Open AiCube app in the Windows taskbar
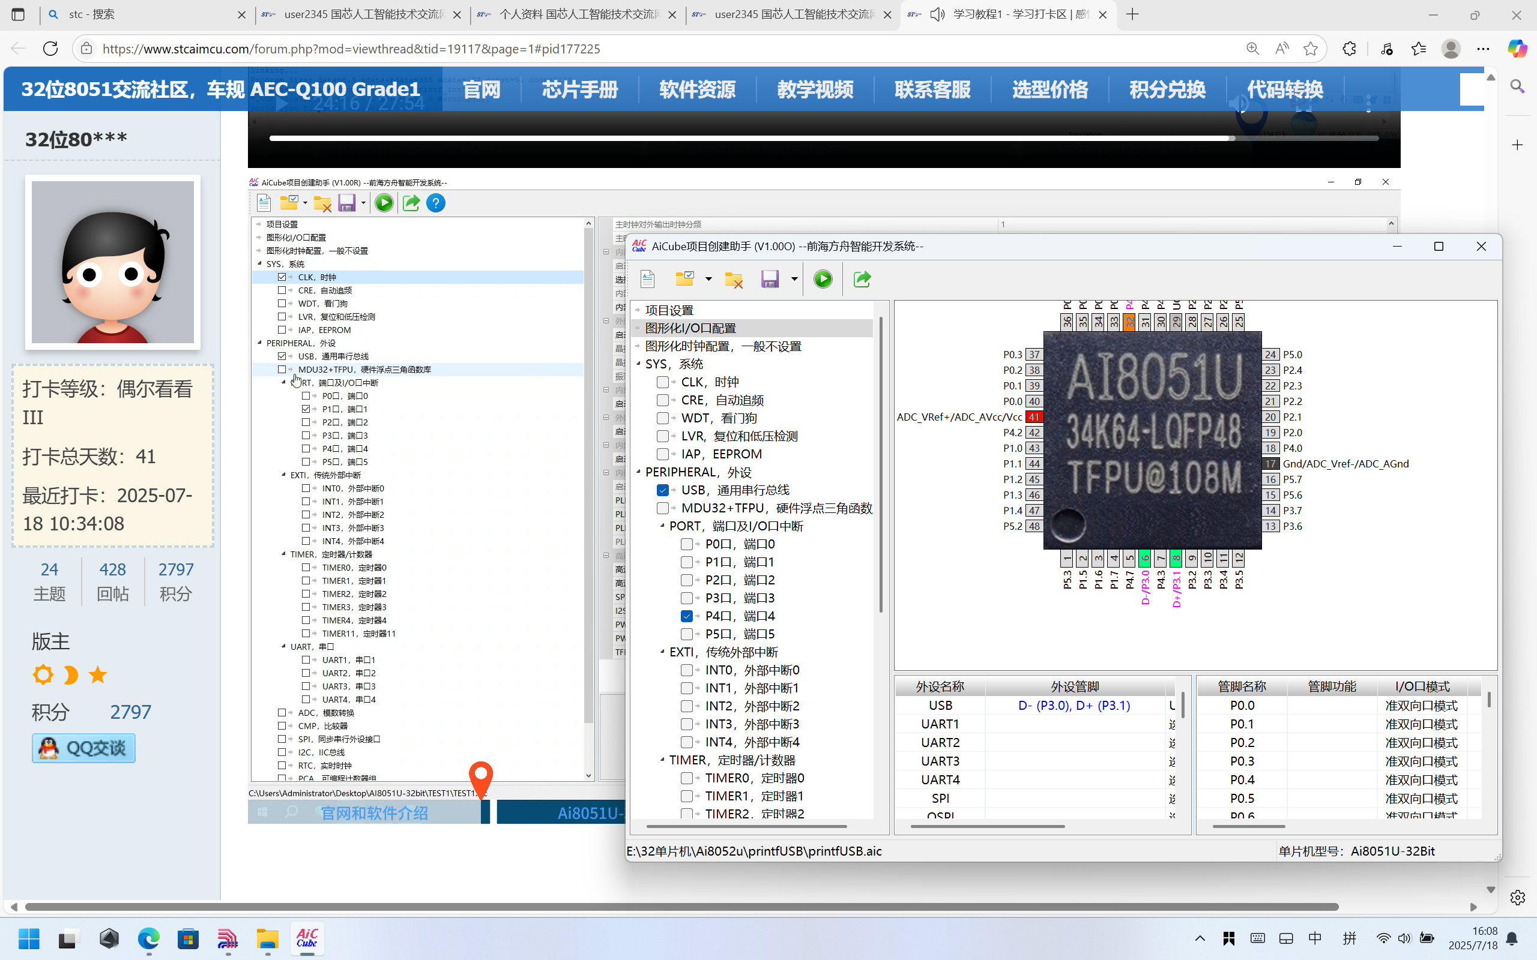This screenshot has height=960, width=1537. pyautogui.click(x=307, y=938)
